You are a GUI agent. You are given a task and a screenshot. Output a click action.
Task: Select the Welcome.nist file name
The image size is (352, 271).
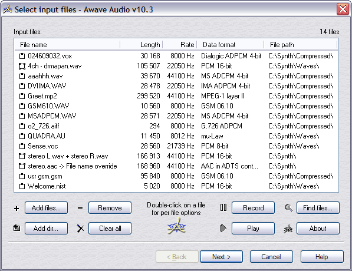click(x=47, y=186)
